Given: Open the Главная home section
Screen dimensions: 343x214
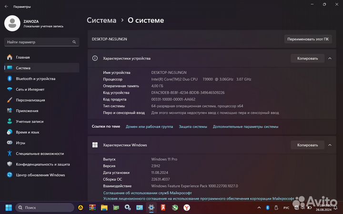Looking at the screenshot, I should pos(42,57).
